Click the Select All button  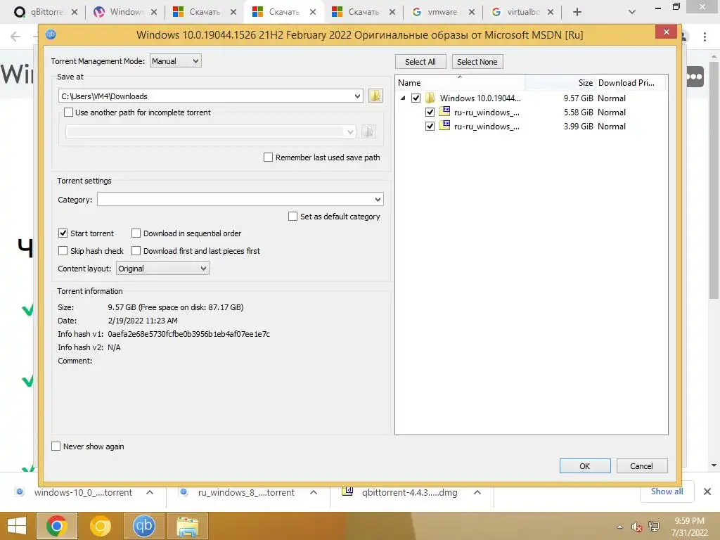420,62
